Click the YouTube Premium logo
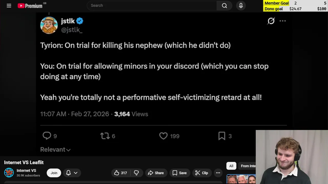The width and height of the screenshot is (328, 184). [30, 6]
